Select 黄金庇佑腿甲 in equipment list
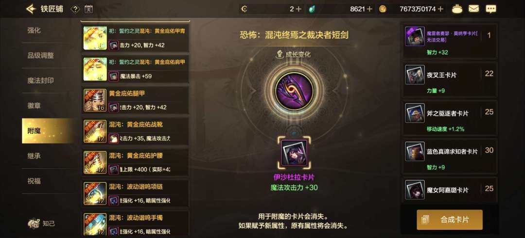This screenshot has height=238, width=525. pyautogui.click(x=136, y=100)
